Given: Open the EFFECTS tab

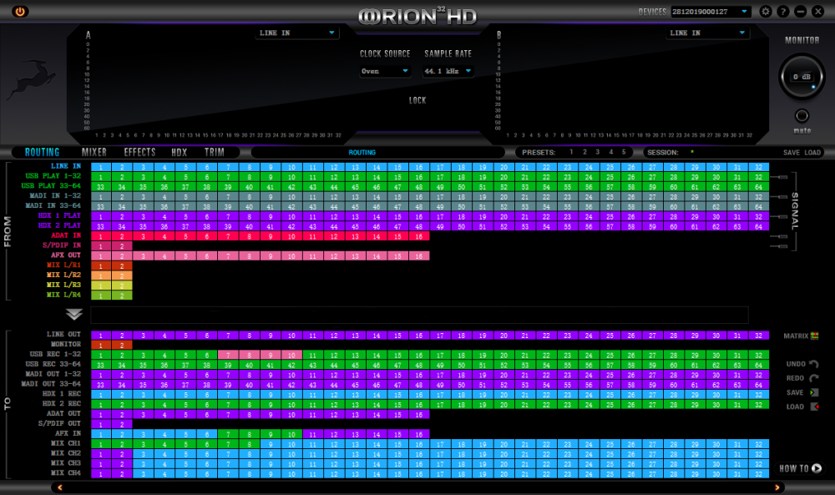Looking at the screenshot, I should (139, 152).
